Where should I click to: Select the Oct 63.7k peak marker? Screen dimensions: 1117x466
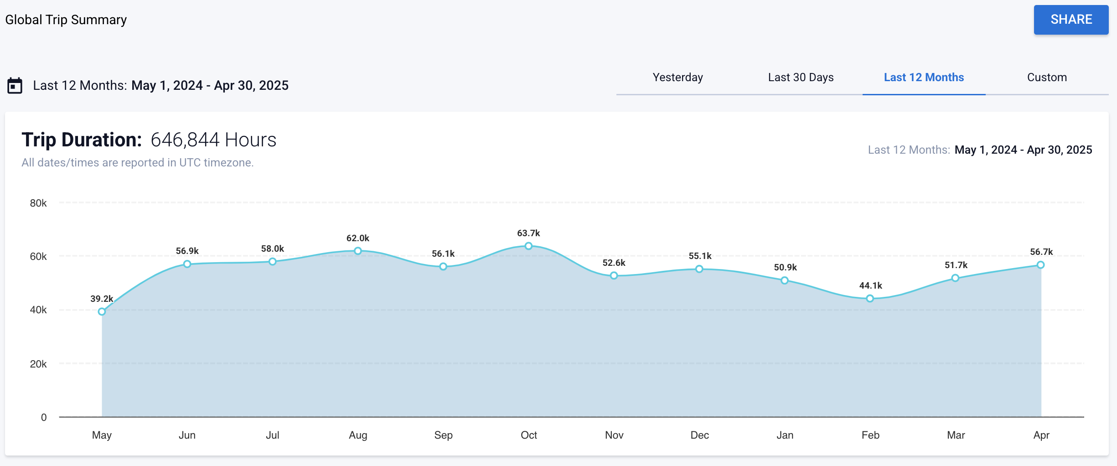[528, 246]
